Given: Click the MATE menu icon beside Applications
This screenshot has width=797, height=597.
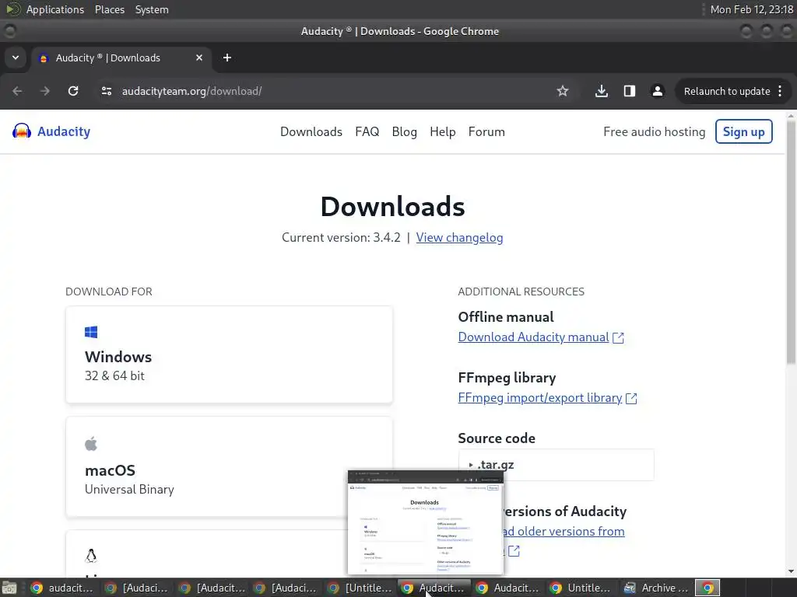Looking at the screenshot, I should [13, 9].
